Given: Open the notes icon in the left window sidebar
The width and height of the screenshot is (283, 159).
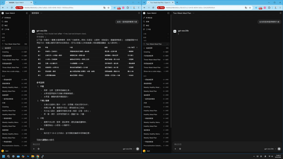Looking at the screenshot, I should coord(3,26).
